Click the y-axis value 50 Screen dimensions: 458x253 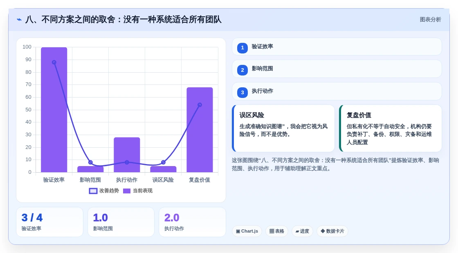[x=28, y=110]
